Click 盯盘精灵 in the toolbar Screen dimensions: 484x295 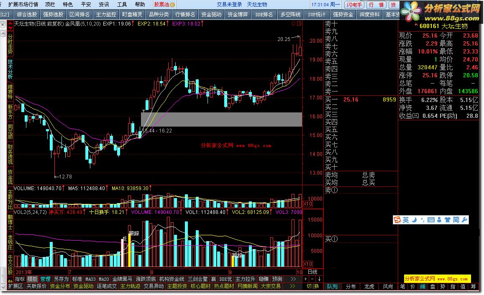(132, 15)
